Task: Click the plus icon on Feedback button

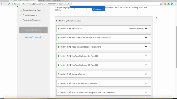Action: [x=103, y=9]
